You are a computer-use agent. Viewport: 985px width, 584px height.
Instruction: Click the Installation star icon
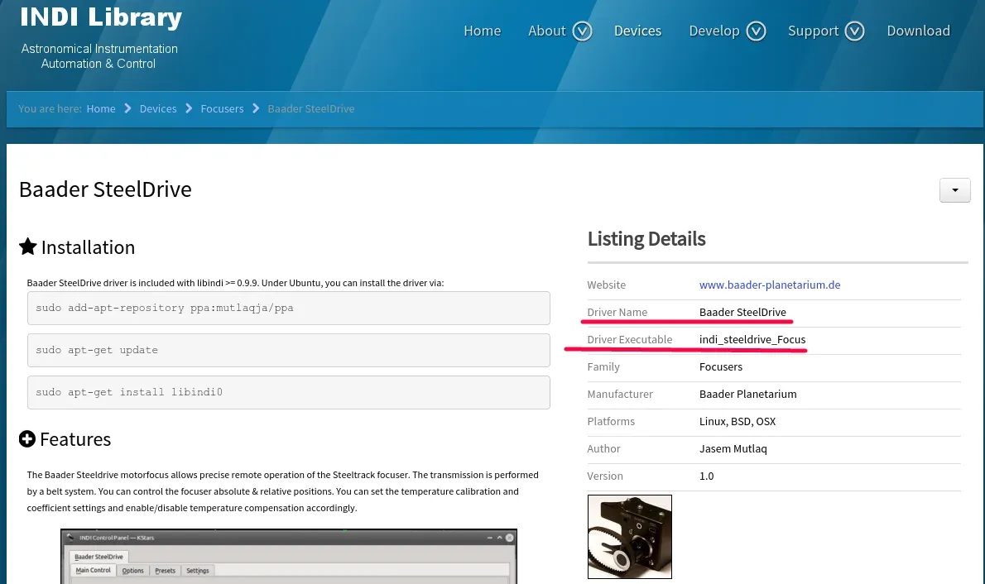[x=27, y=247]
